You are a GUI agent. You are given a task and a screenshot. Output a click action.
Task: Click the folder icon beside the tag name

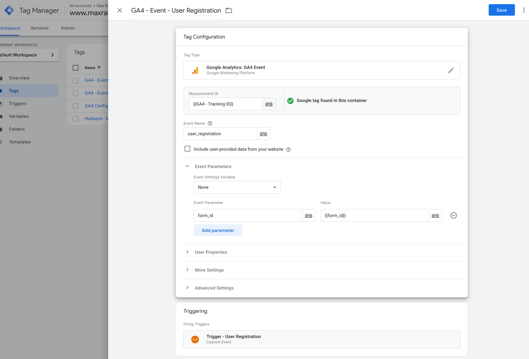(229, 10)
